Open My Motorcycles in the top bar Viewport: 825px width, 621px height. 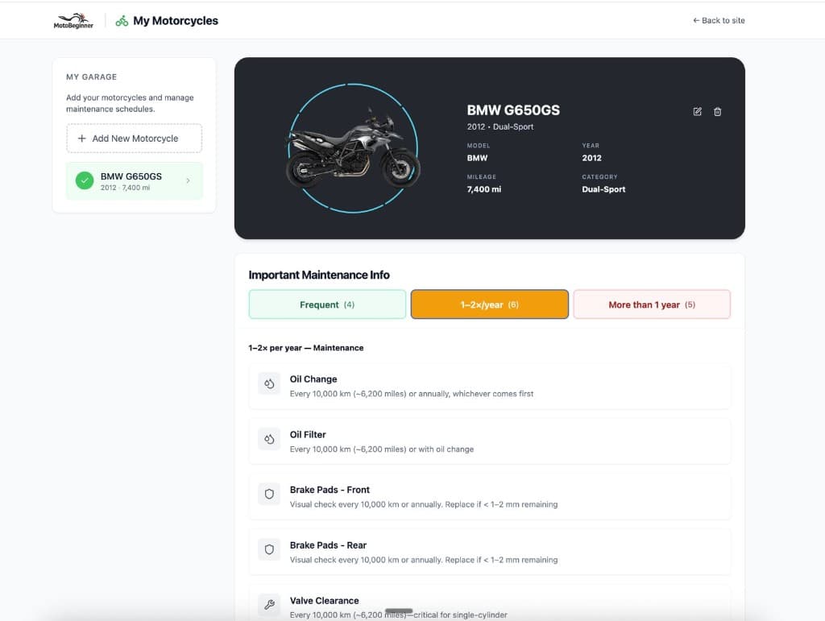[x=176, y=20]
